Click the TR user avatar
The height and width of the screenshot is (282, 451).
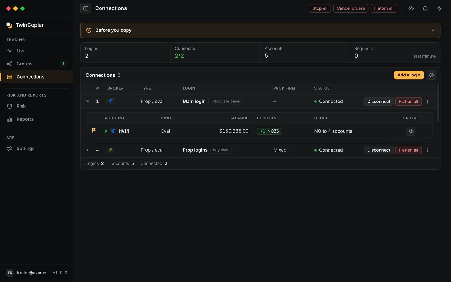click(x=10, y=273)
